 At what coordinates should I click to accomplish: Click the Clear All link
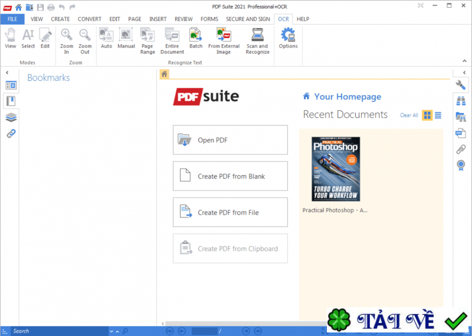pyautogui.click(x=409, y=115)
